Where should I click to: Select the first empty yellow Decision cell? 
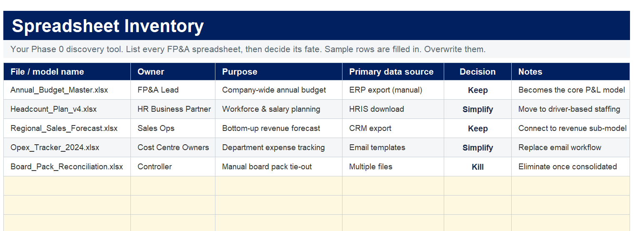point(477,186)
